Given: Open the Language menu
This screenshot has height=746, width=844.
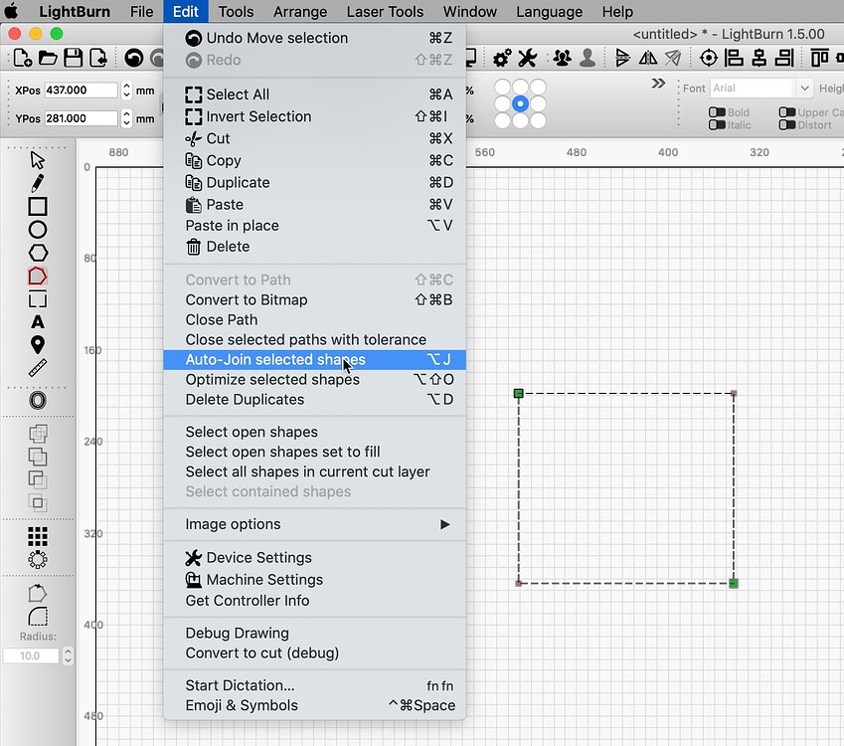Looking at the screenshot, I should point(549,11).
